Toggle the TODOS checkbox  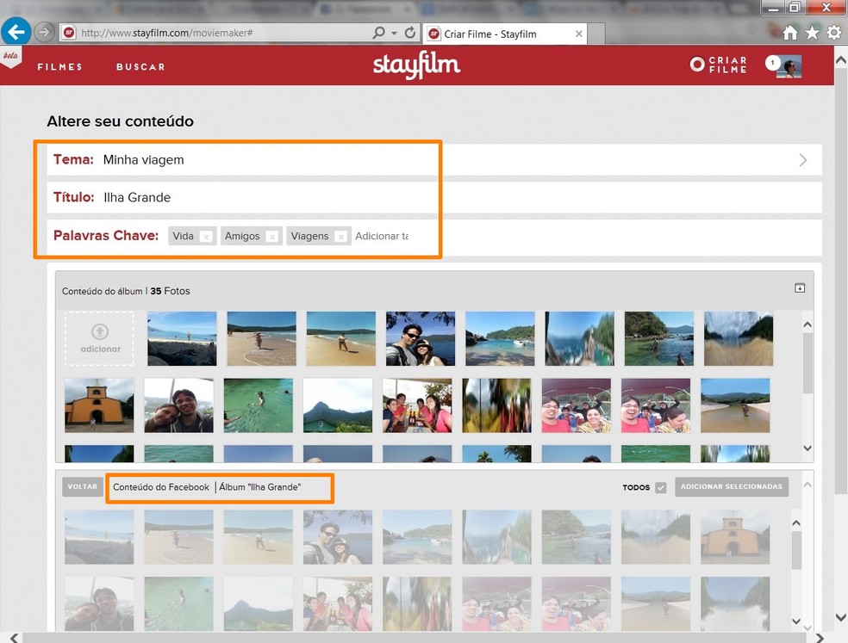[x=661, y=487]
